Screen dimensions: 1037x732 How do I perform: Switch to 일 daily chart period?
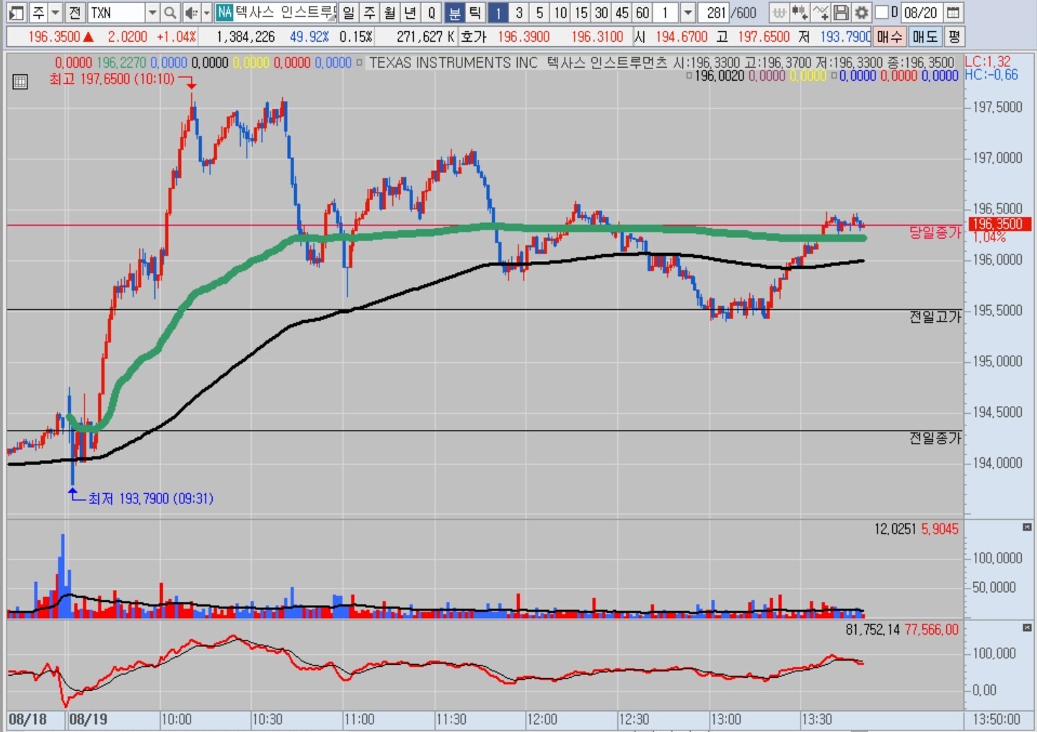[348, 12]
